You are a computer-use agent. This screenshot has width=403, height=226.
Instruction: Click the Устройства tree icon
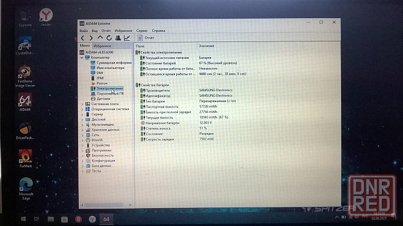(88, 145)
